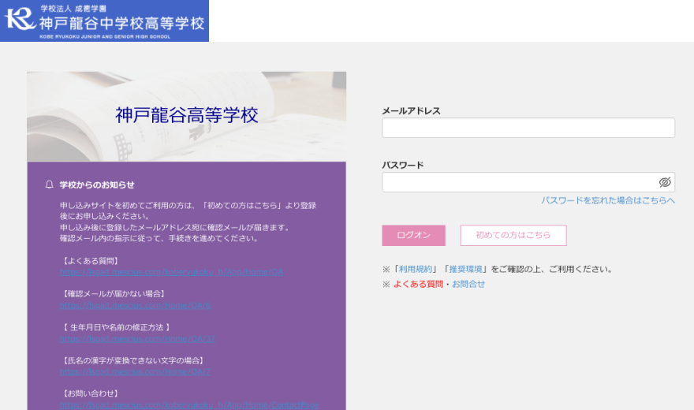Image resolution: width=694 pixels, height=410 pixels.
Task: Click the 学校からのお知らせ heading
Action: pyautogui.click(x=97, y=184)
